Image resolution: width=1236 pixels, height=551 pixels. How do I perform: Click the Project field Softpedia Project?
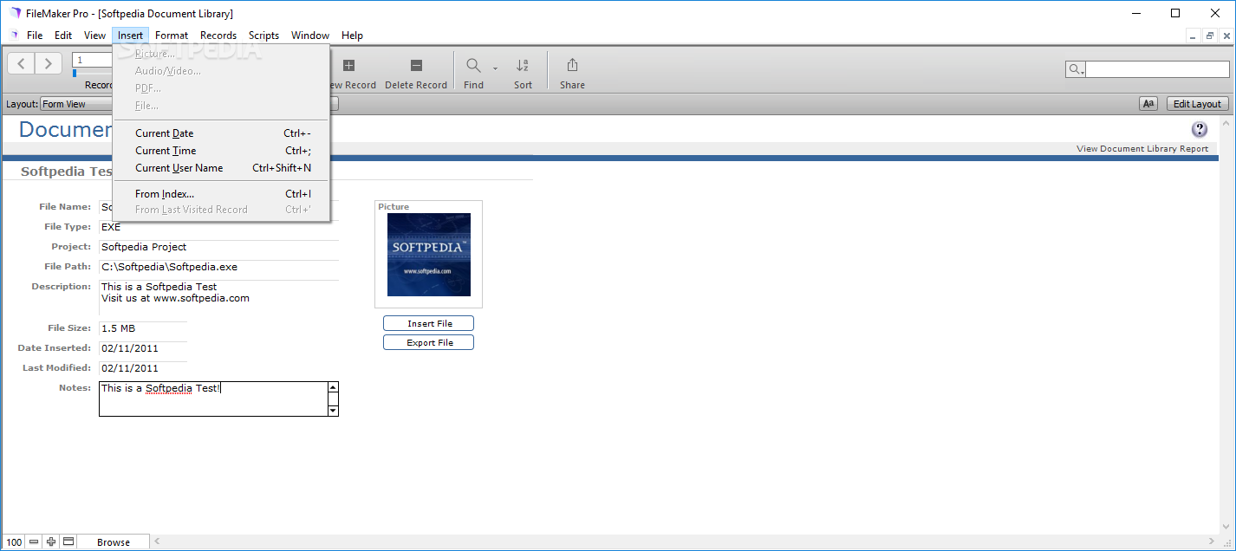pos(218,247)
